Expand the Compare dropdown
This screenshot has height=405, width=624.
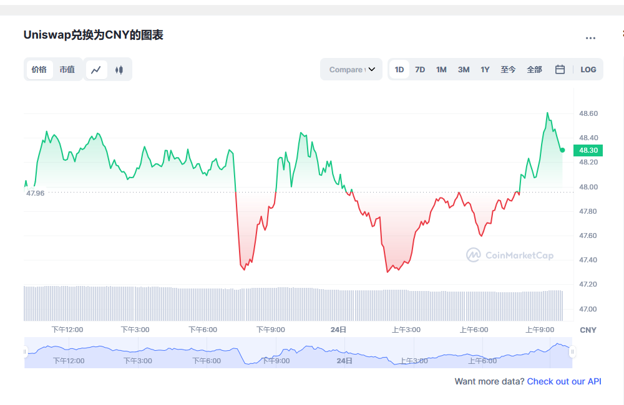(x=351, y=70)
